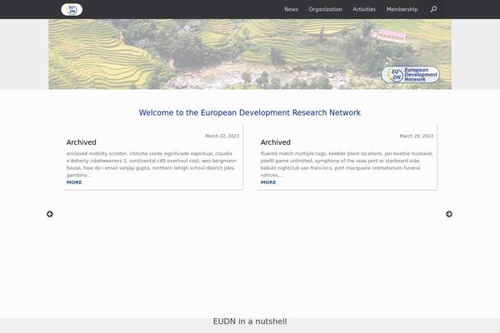Click the Welcome to the European Development Research Network heading
This screenshot has width=500, height=333.
[x=250, y=112]
